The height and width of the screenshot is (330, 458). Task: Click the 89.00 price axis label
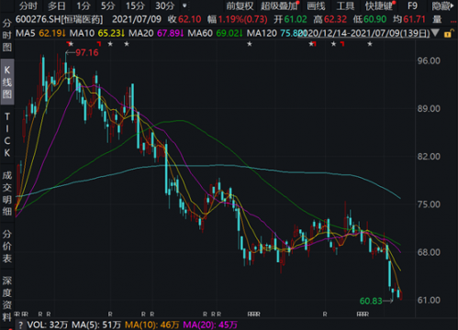[429, 109]
